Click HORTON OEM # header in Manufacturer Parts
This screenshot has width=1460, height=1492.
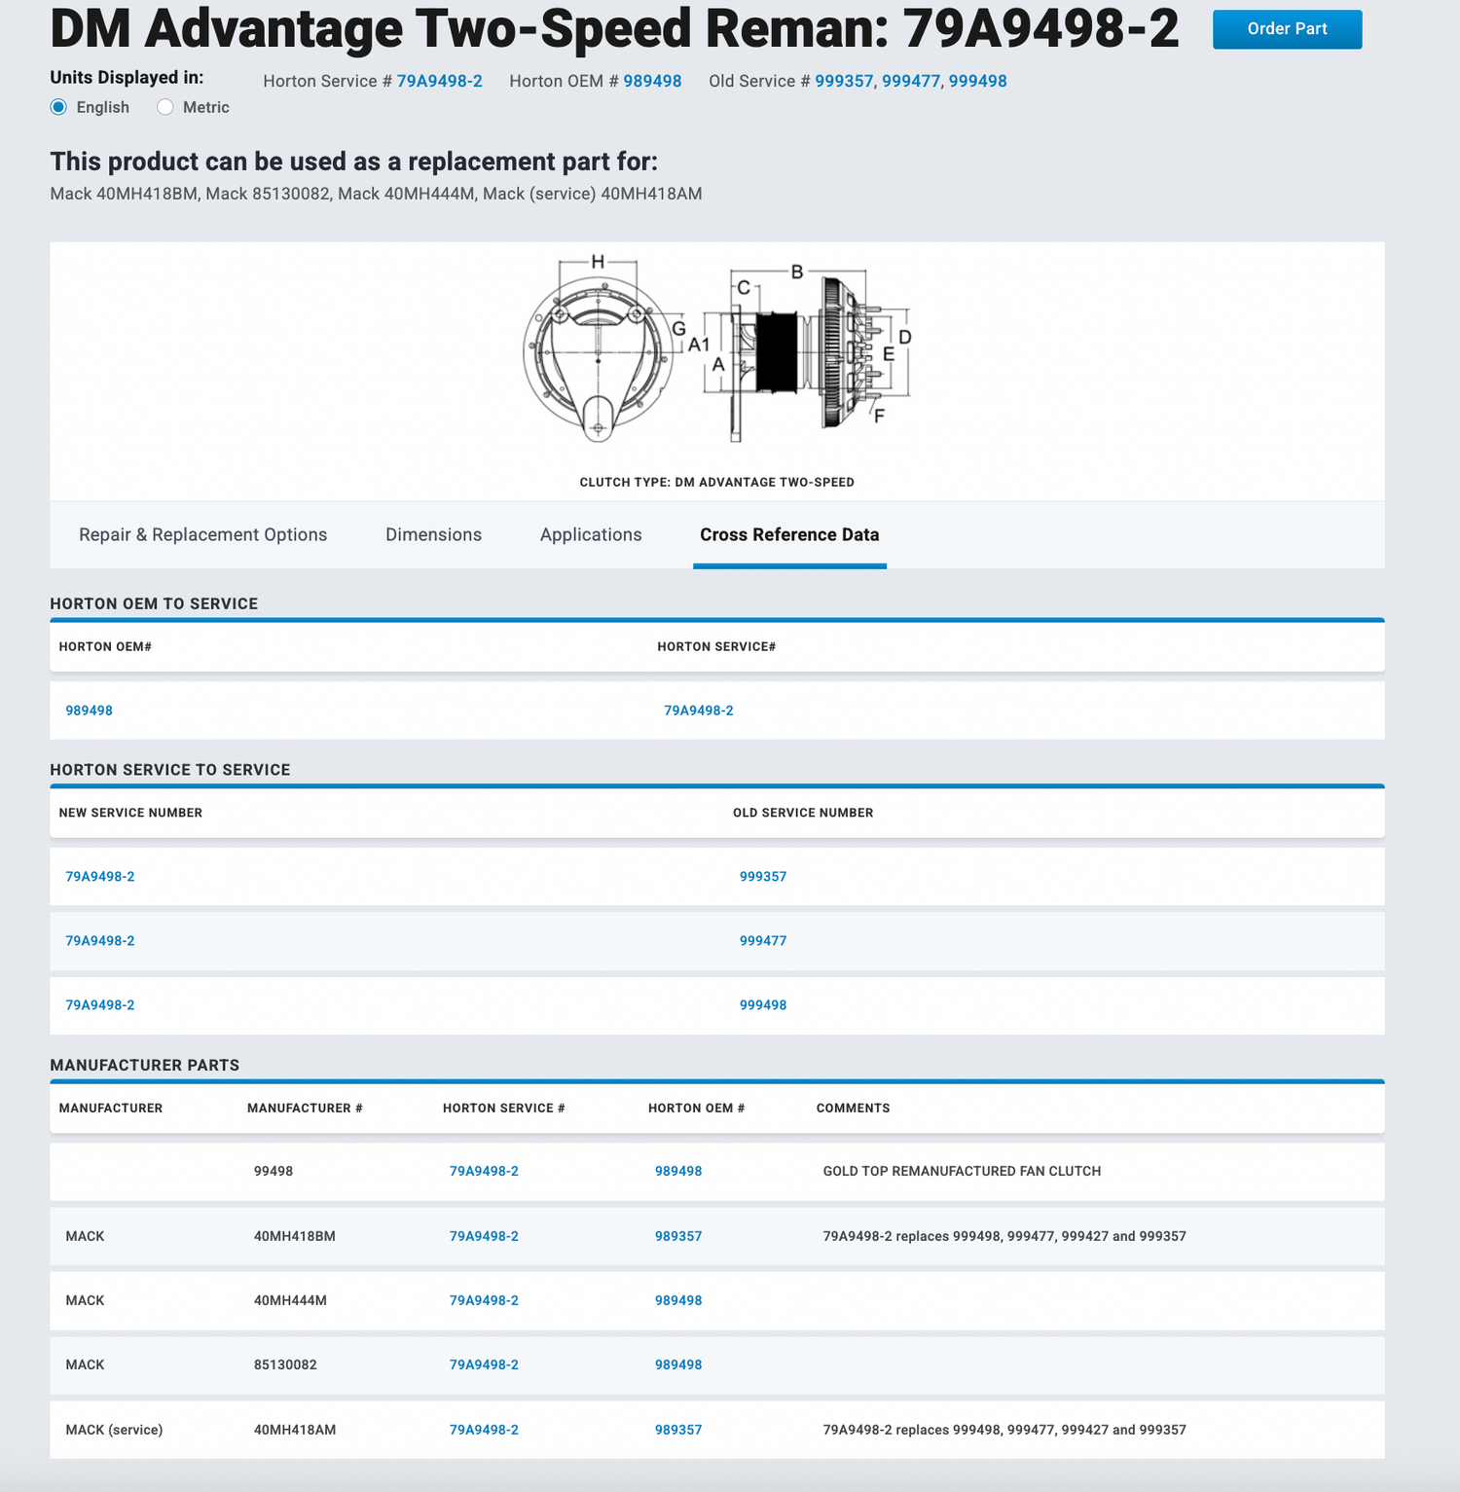point(696,1108)
